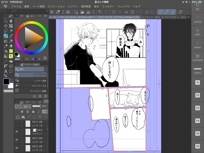Open the help question mark icon
The image size is (204, 153).
tap(181, 12)
